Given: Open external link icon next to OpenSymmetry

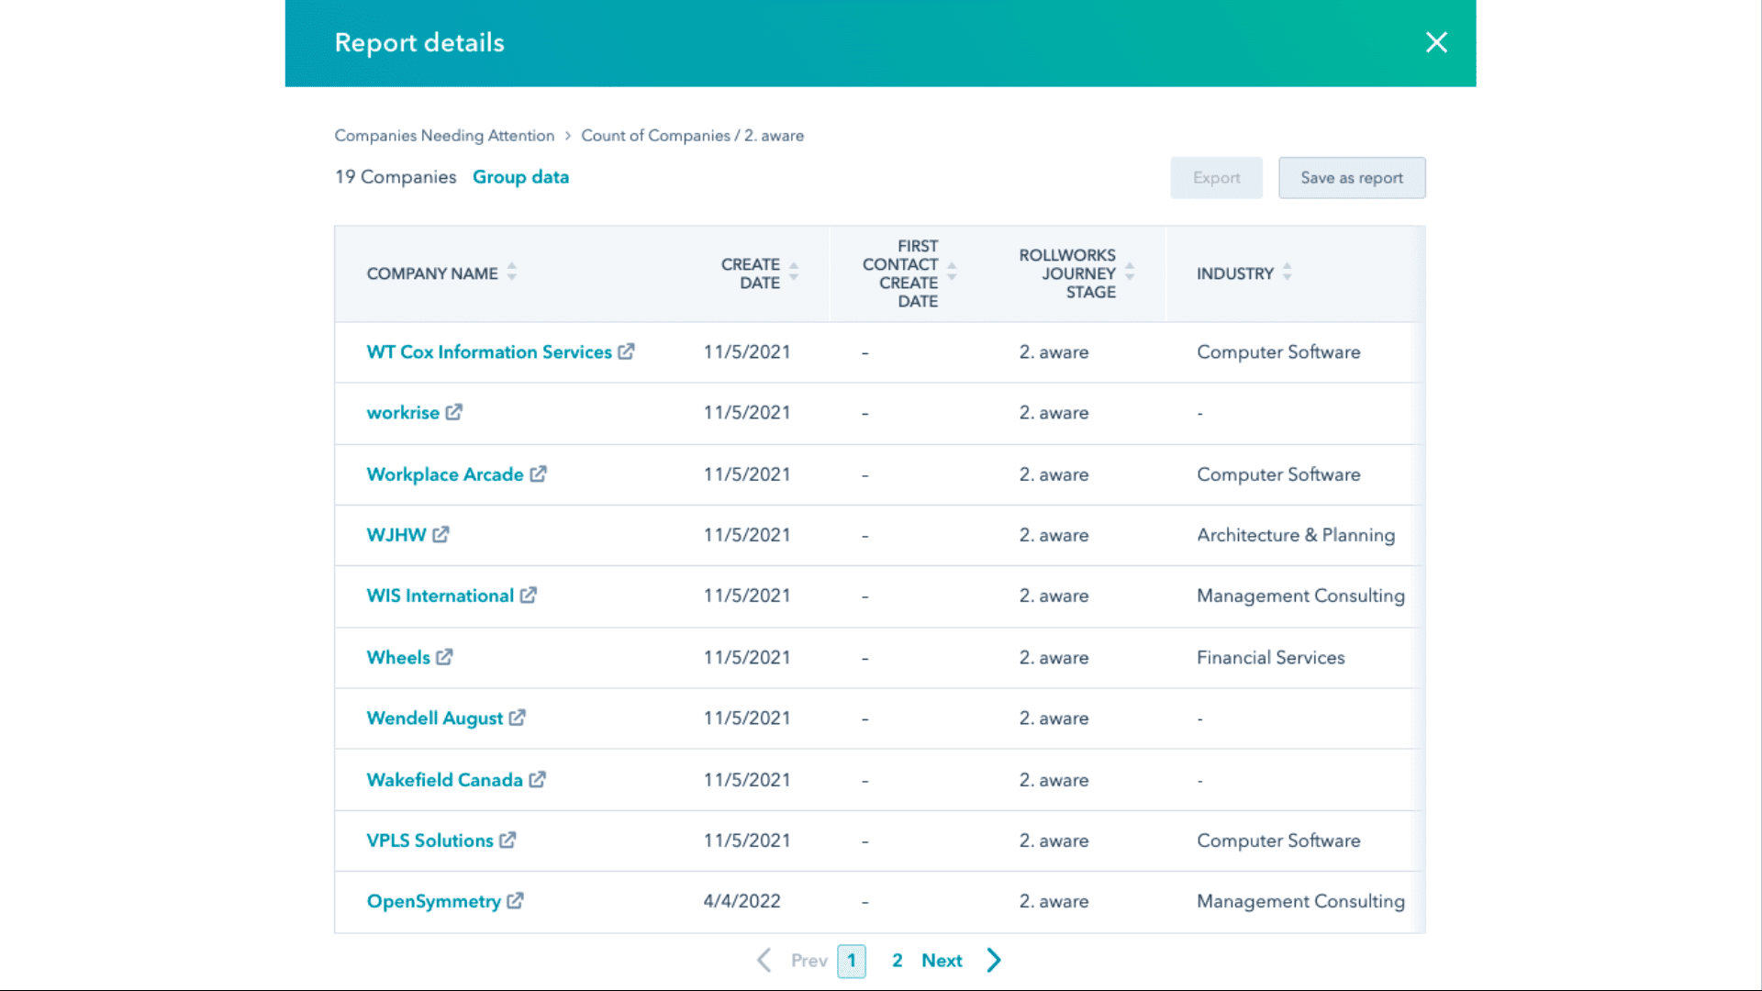Looking at the screenshot, I should click(515, 900).
